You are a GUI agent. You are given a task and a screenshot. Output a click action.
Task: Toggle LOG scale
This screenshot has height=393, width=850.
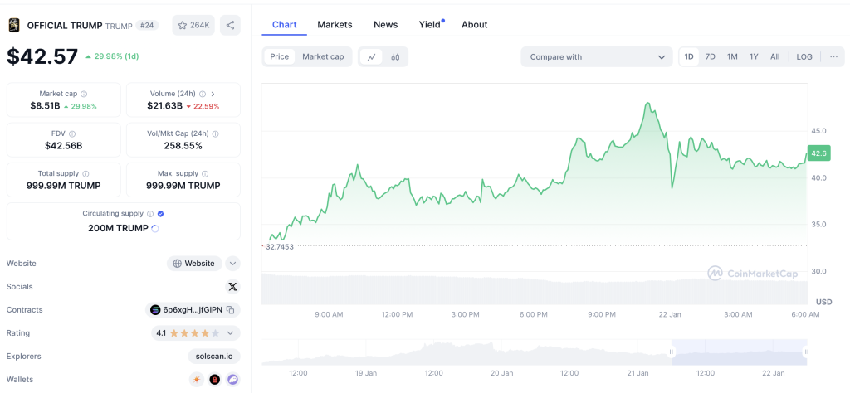tap(804, 57)
